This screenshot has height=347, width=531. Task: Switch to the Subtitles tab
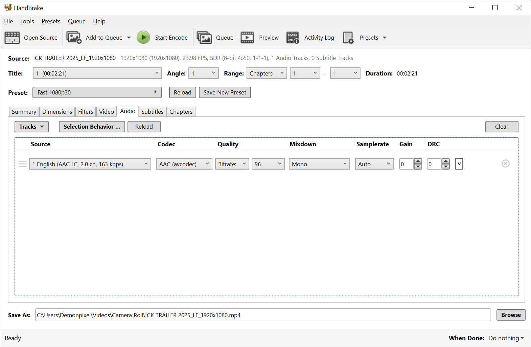pyautogui.click(x=152, y=112)
